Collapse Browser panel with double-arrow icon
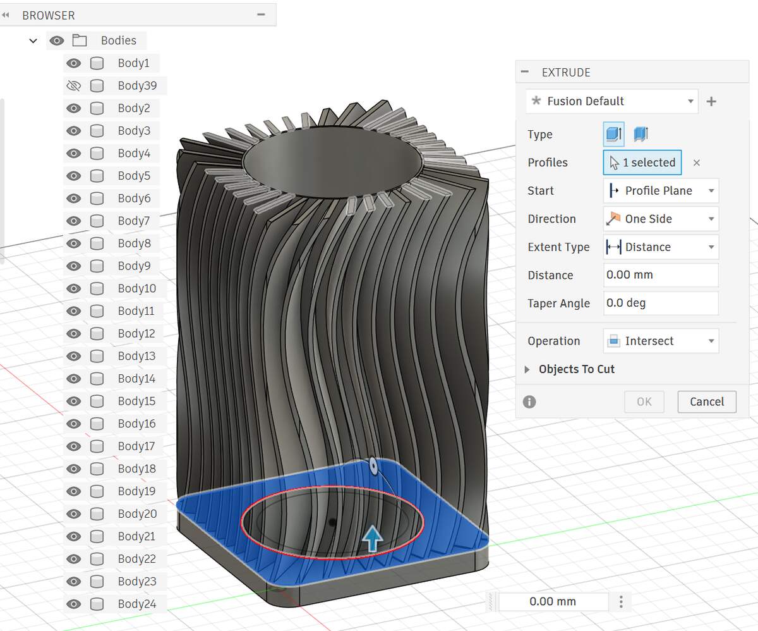The width and height of the screenshot is (758, 631). (6, 15)
